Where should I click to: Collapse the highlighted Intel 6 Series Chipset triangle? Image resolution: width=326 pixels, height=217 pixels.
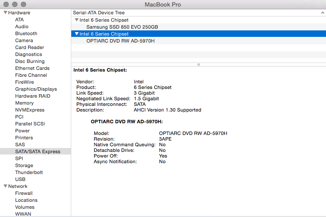(77, 34)
